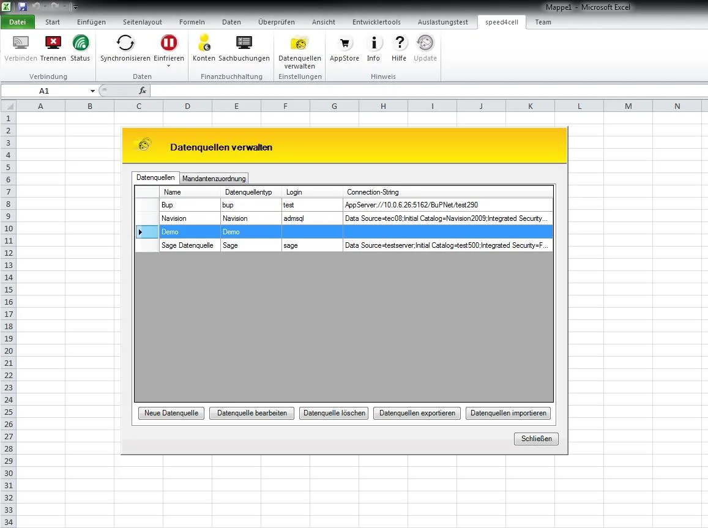
Task: Open the Auslastungstest ribbon tab
Action: tap(443, 22)
